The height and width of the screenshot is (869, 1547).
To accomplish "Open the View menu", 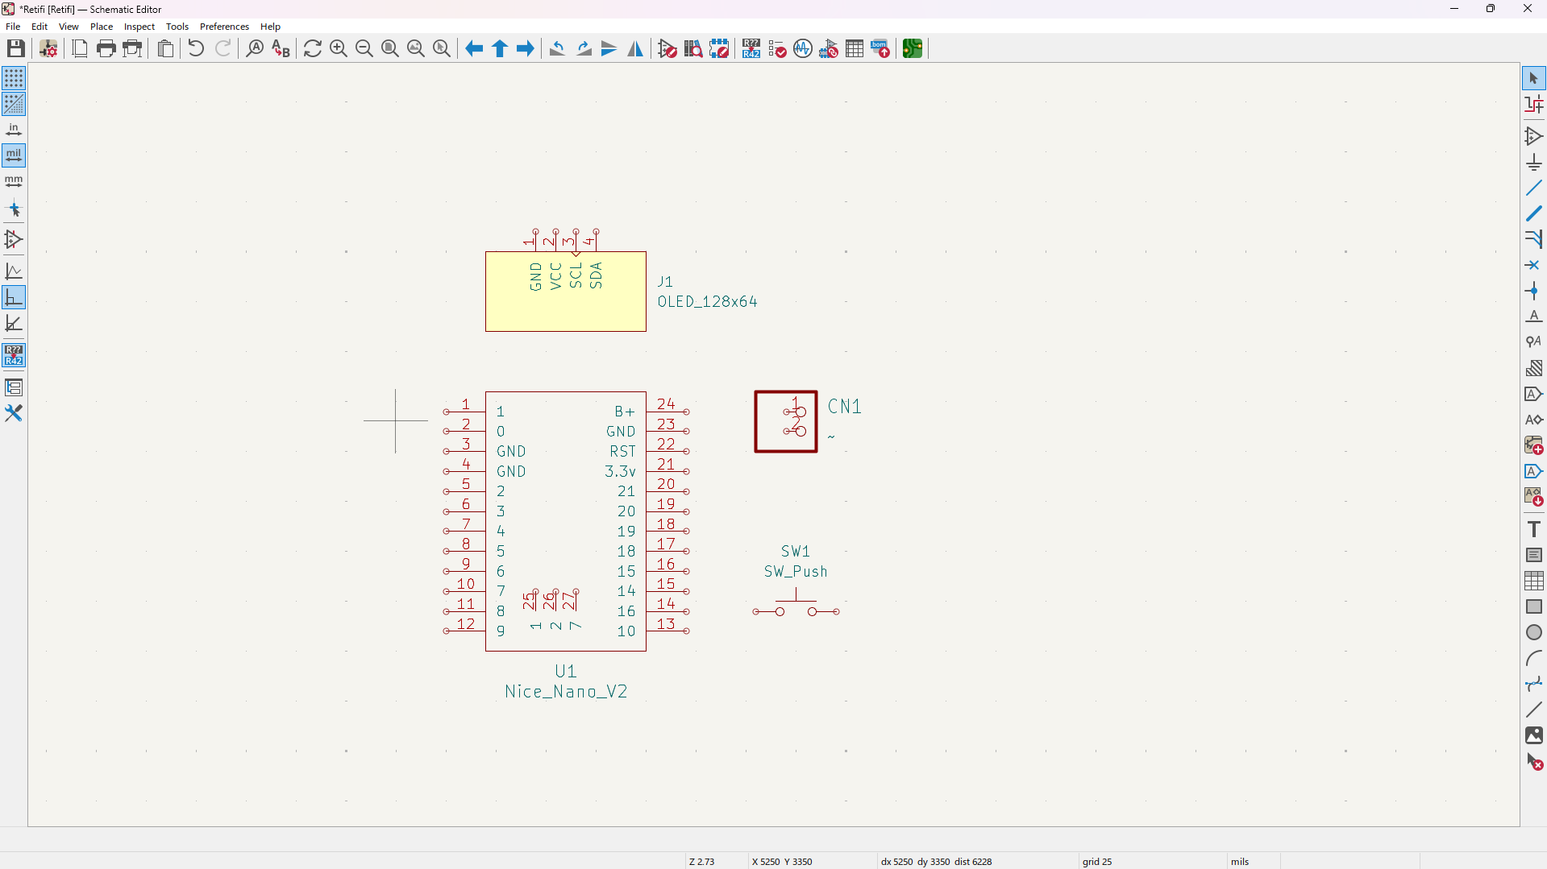I will point(68,26).
